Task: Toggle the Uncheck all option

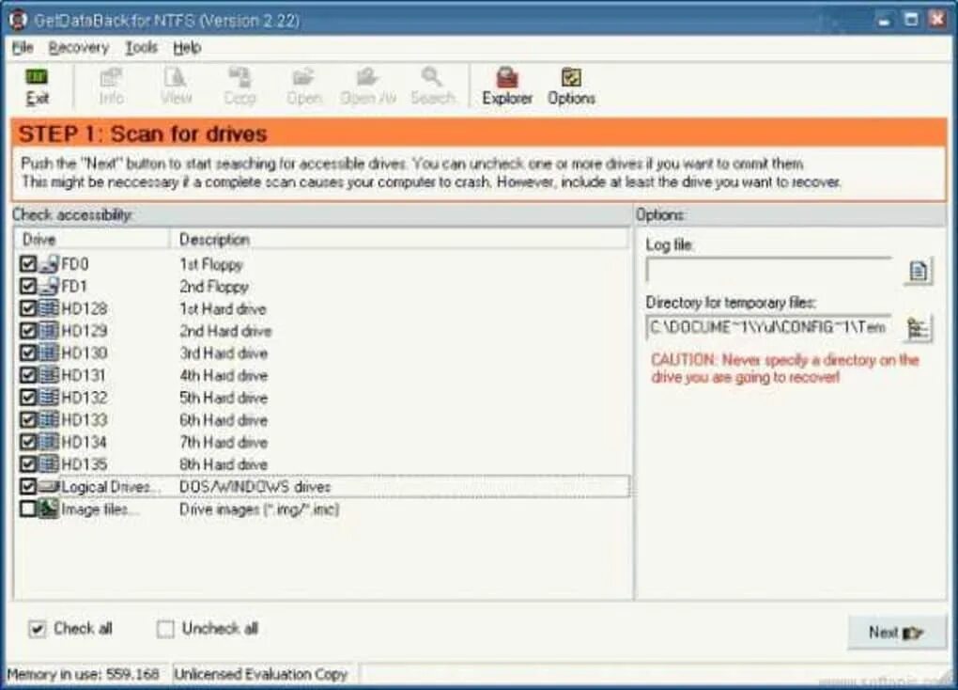Action: coord(165,628)
